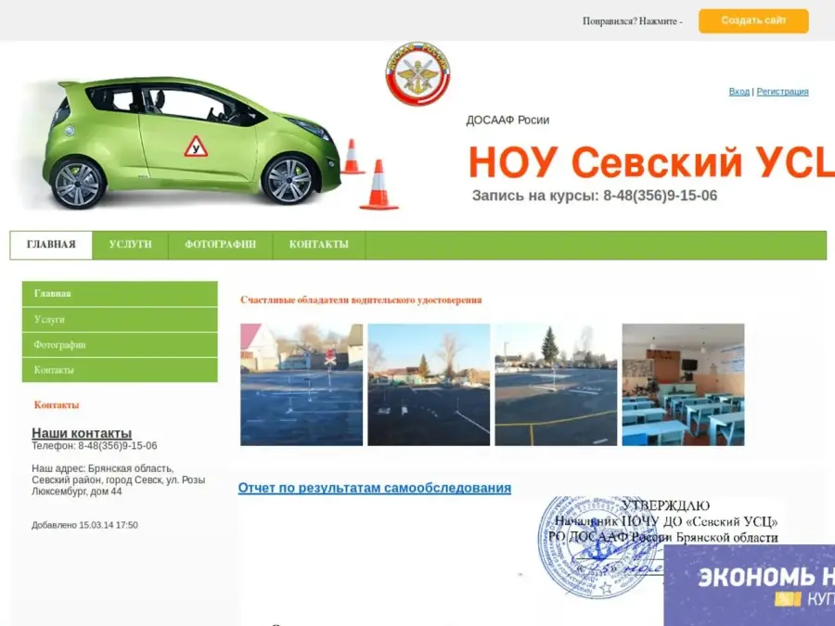Viewport: 835px width, 626px height.
Task: Open the classroom with blue desks photo
Action: (x=683, y=384)
